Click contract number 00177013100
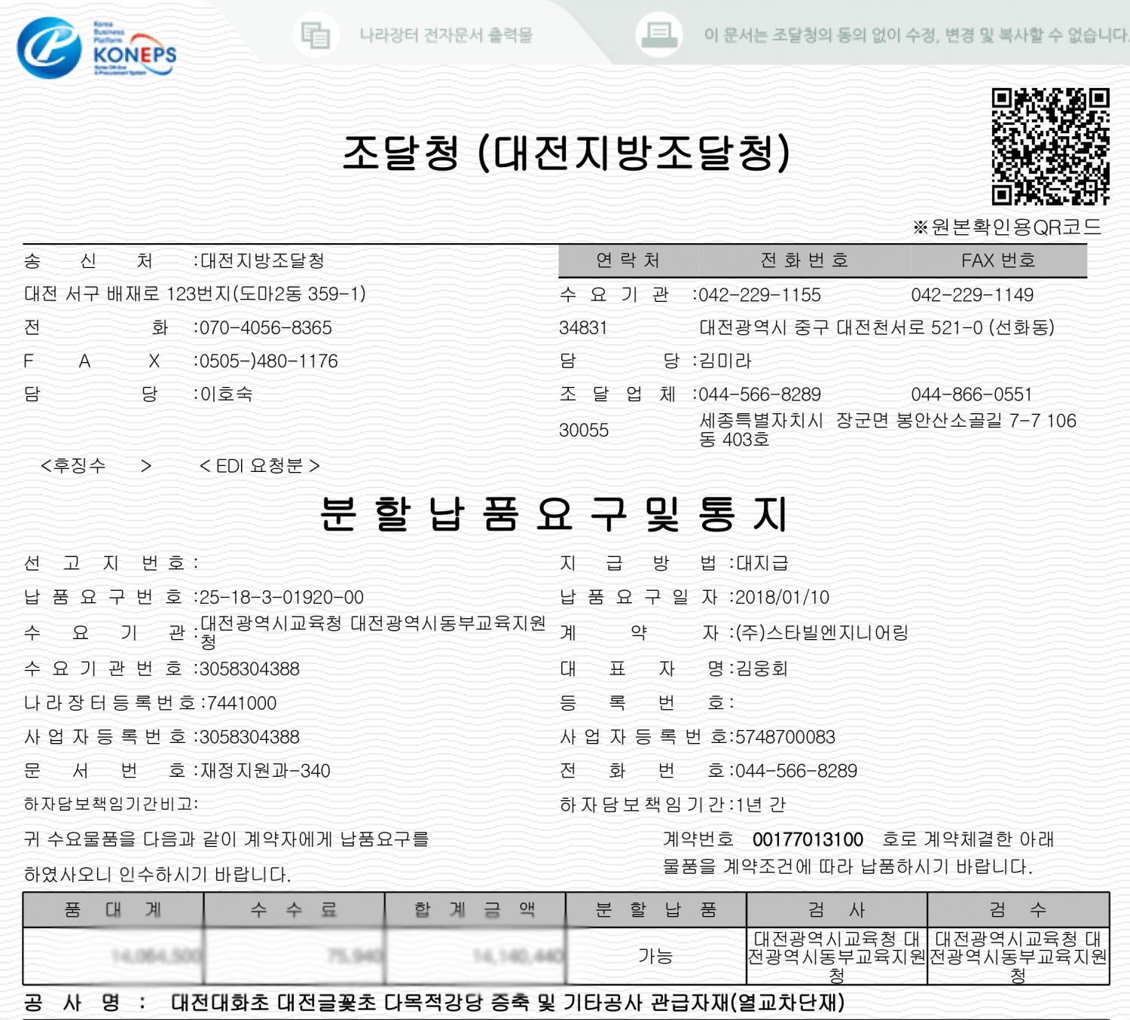Viewport: 1130px width, 1020px height. pyautogui.click(x=808, y=839)
